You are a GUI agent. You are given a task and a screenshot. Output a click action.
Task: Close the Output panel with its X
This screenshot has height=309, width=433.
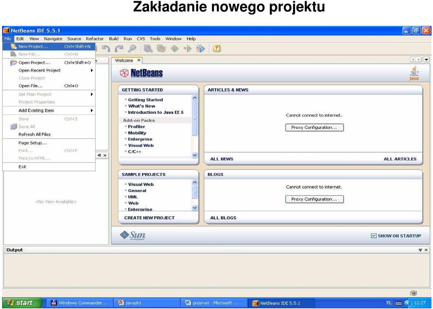tap(426, 250)
